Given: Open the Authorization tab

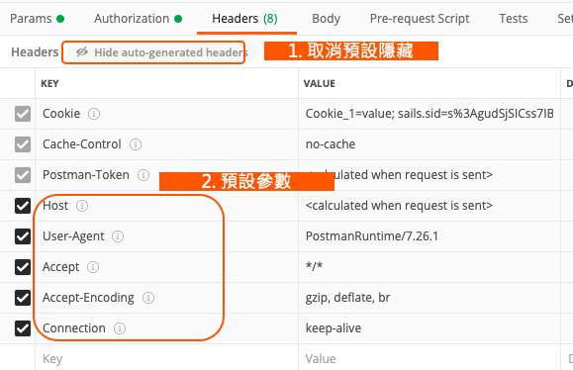Looking at the screenshot, I should pyautogui.click(x=138, y=19).
